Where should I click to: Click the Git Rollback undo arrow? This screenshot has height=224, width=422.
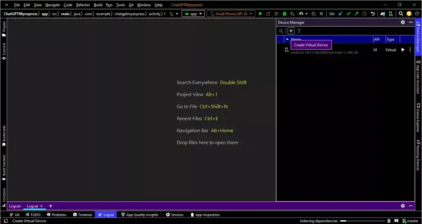point(373,14)
